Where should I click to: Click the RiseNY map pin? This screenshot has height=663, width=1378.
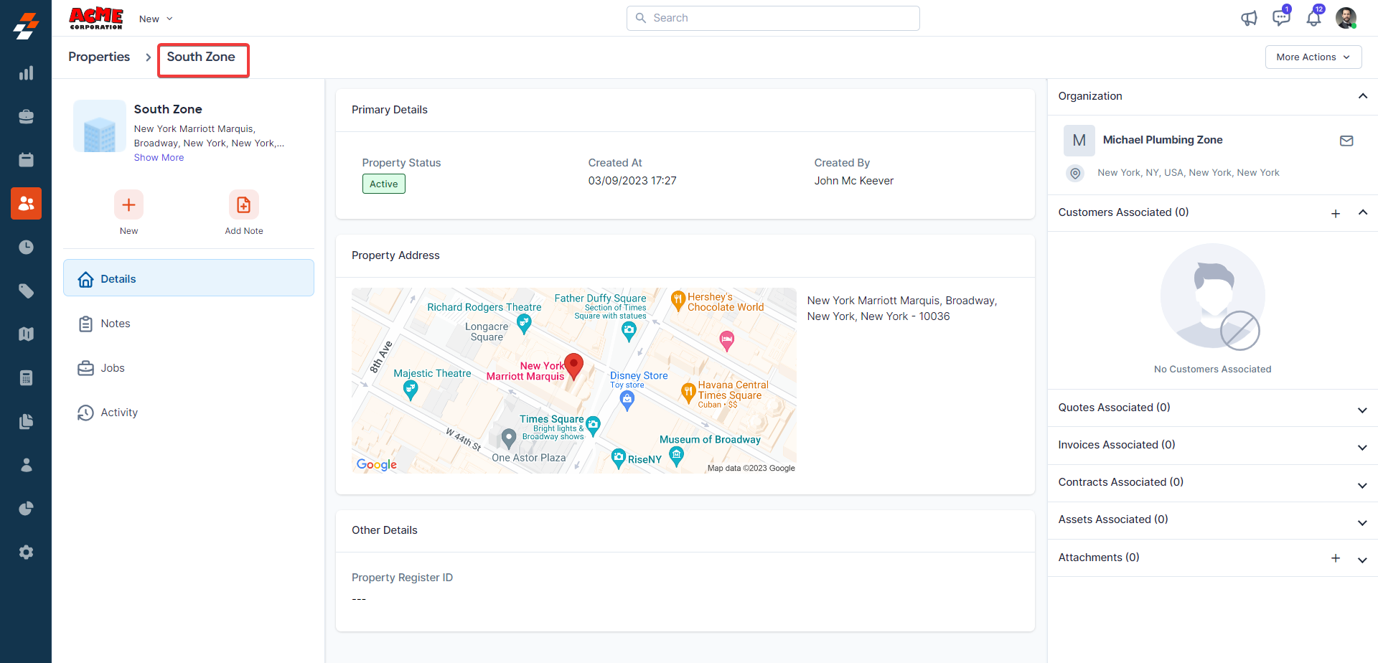point(619,459)
